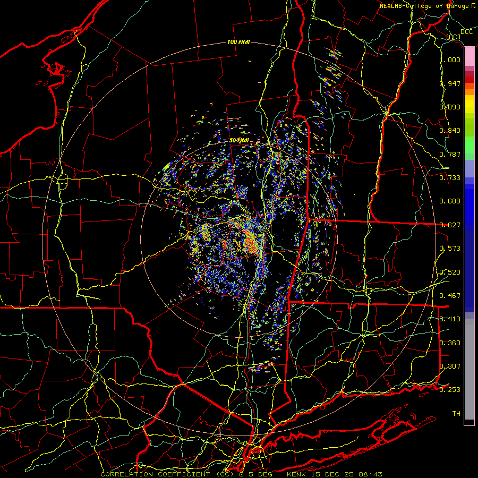
Task: Click the 0.467 color scale value
Action: coord(450,296)
